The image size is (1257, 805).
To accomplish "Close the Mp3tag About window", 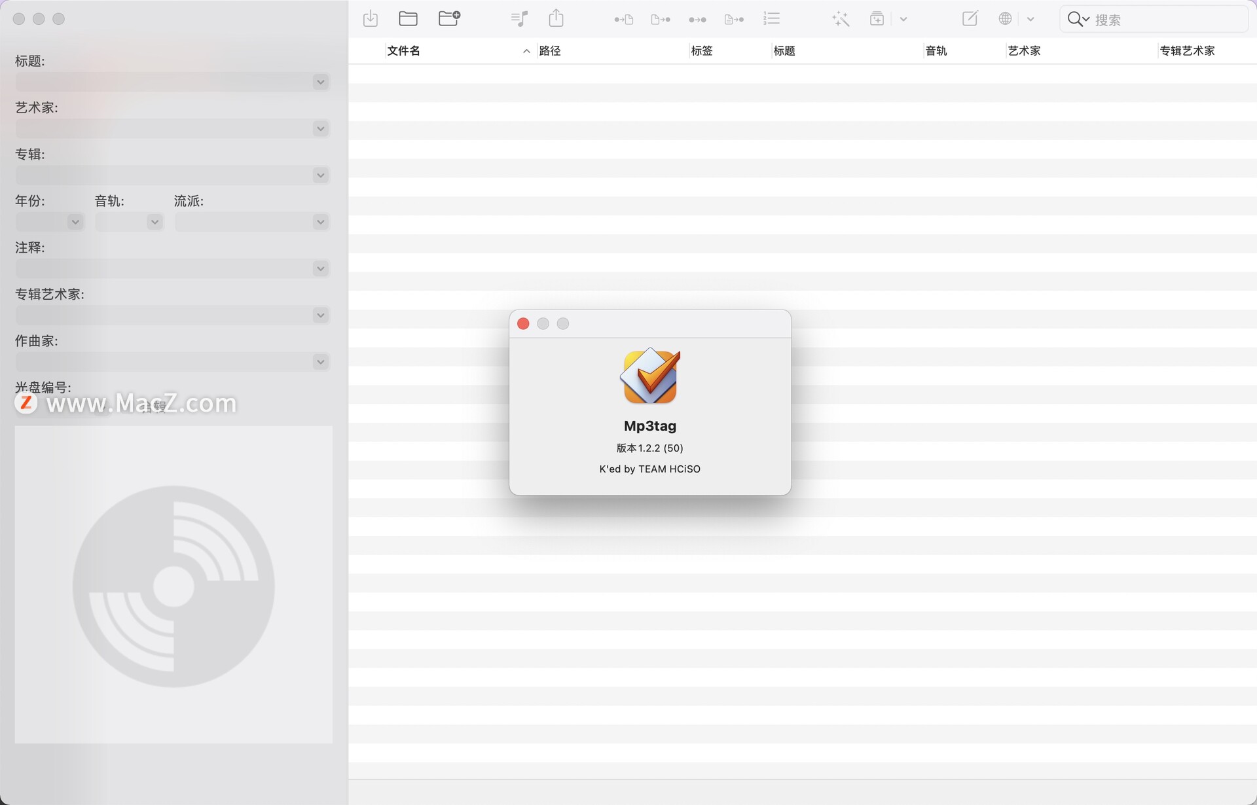I will (x=523, y=324).
